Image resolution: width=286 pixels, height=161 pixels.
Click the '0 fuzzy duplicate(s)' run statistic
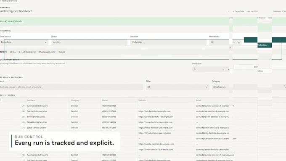click(47, 52)
